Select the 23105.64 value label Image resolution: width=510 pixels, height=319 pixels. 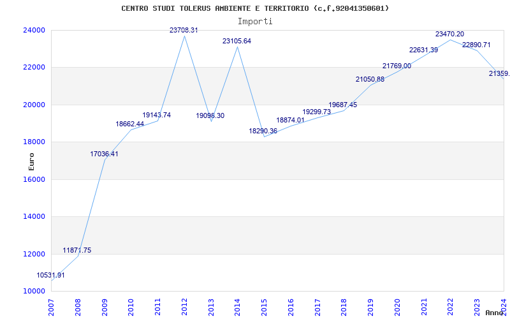237,41
